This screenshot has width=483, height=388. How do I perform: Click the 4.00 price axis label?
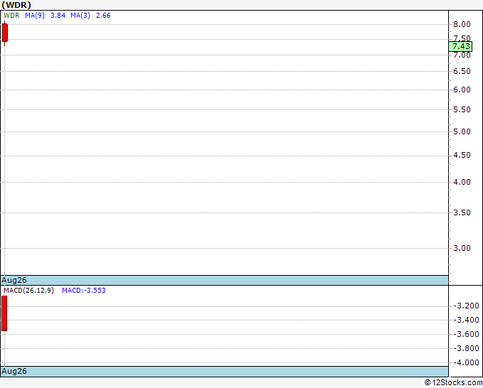[x=462, y=182]
